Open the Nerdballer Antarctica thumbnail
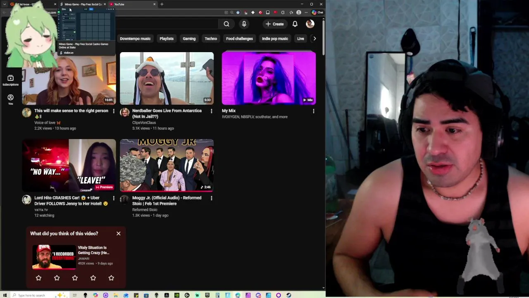Screen dimensions: 529x298 pyautogui.click(x=167, y=78)
